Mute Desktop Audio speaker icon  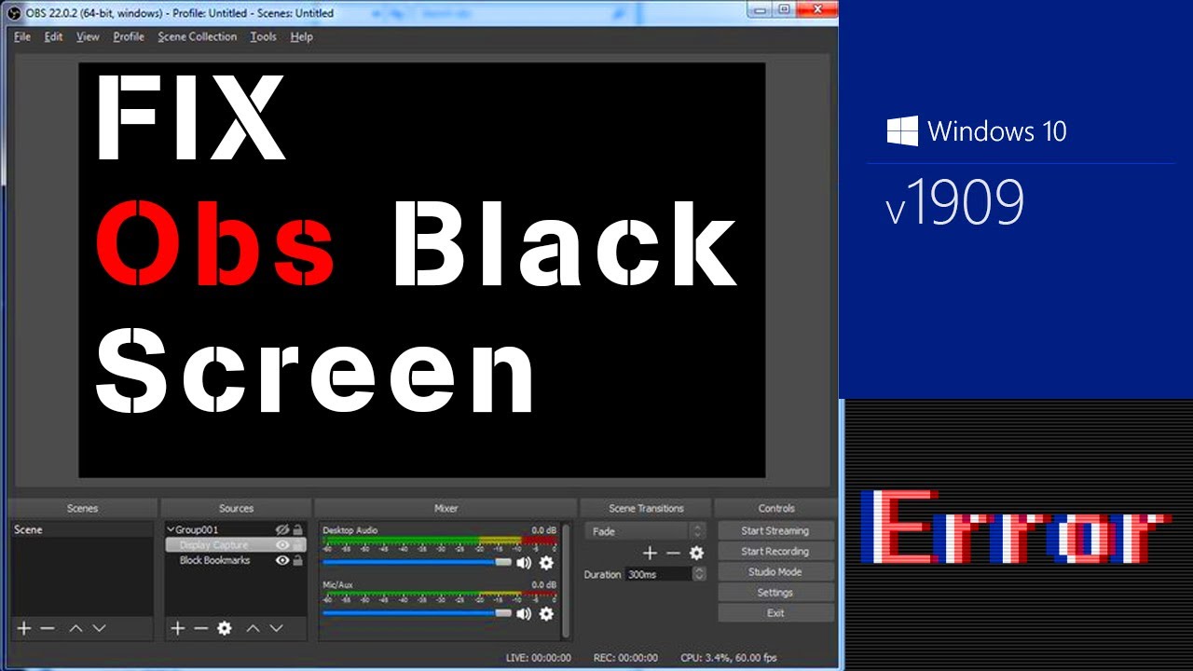524,562
